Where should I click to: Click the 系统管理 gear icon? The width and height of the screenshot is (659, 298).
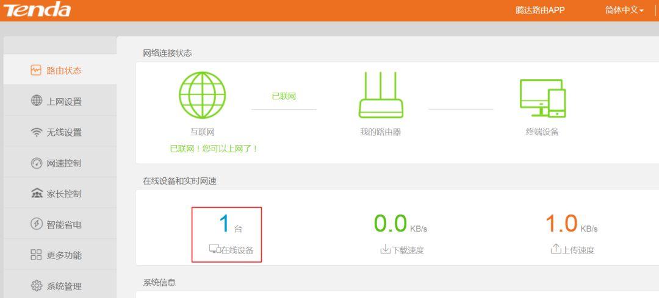36,286
